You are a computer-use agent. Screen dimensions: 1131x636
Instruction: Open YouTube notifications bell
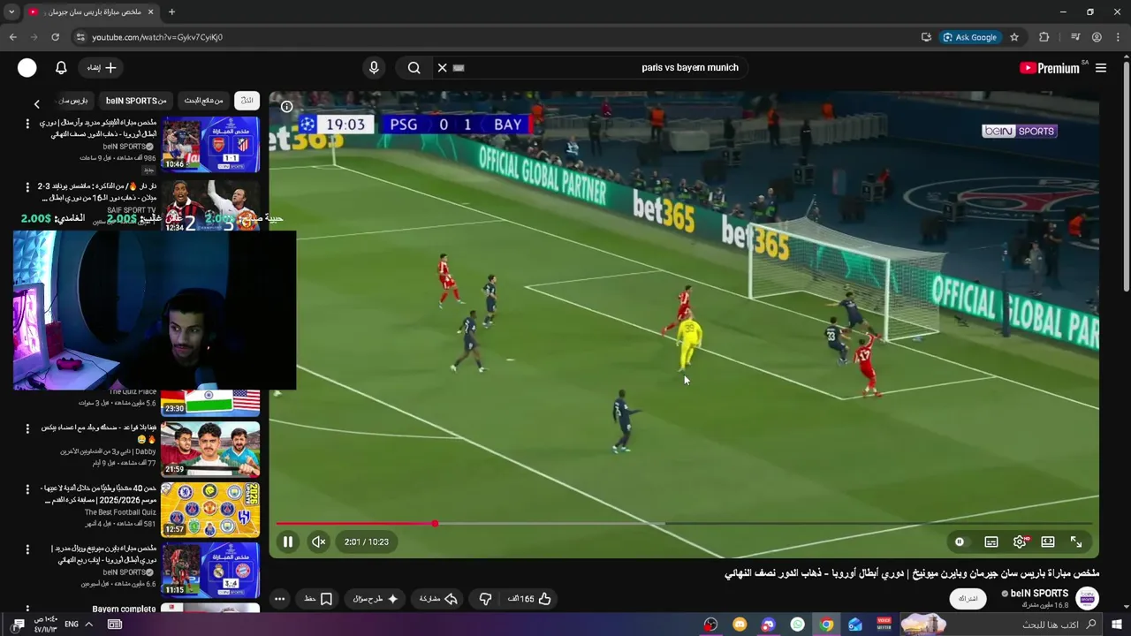(61, 67)
